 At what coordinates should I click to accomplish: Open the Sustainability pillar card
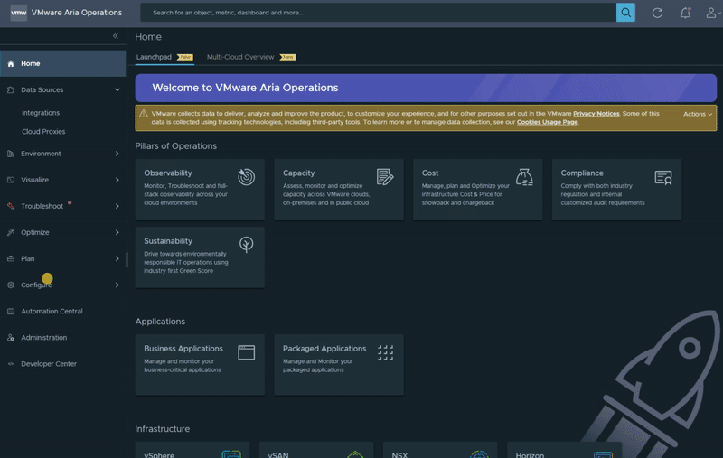click(x=200, y=257)
